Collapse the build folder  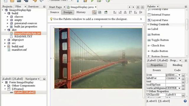(5, 13)
